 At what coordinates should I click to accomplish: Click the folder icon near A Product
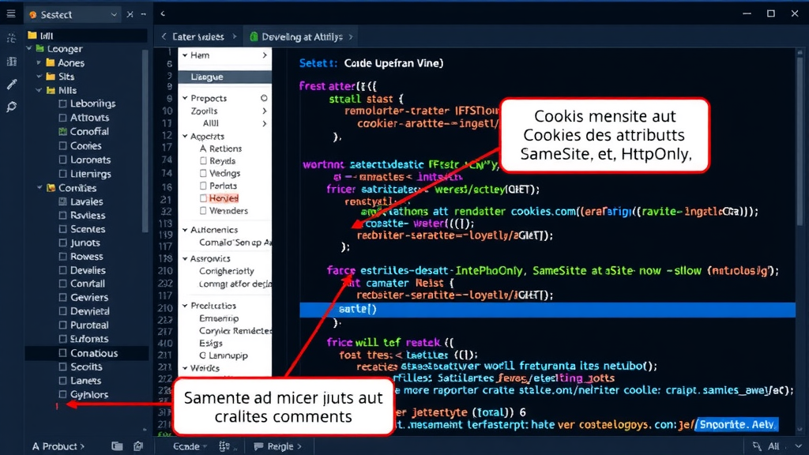click(x=117, y=446)
